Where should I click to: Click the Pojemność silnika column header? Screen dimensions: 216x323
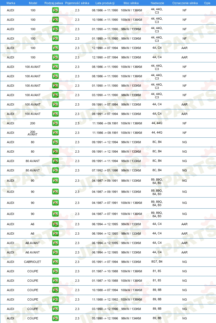[x=77, y=3]
